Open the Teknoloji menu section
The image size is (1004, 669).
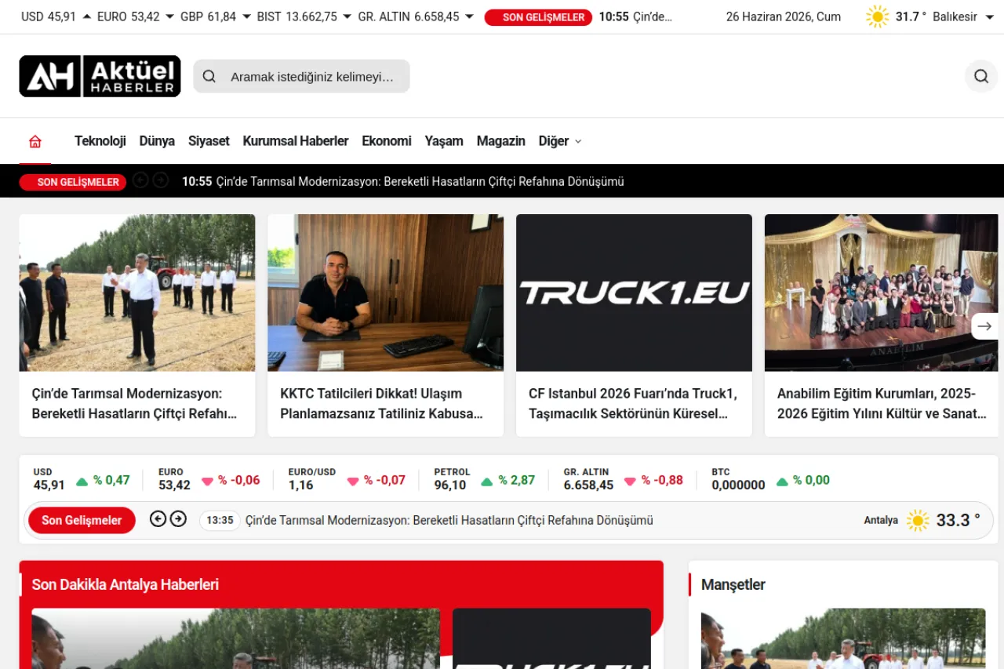click(100, 141)
